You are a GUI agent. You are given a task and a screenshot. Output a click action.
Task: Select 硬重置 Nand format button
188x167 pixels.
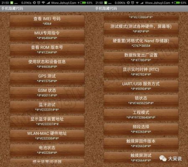[x=141, y=43]
